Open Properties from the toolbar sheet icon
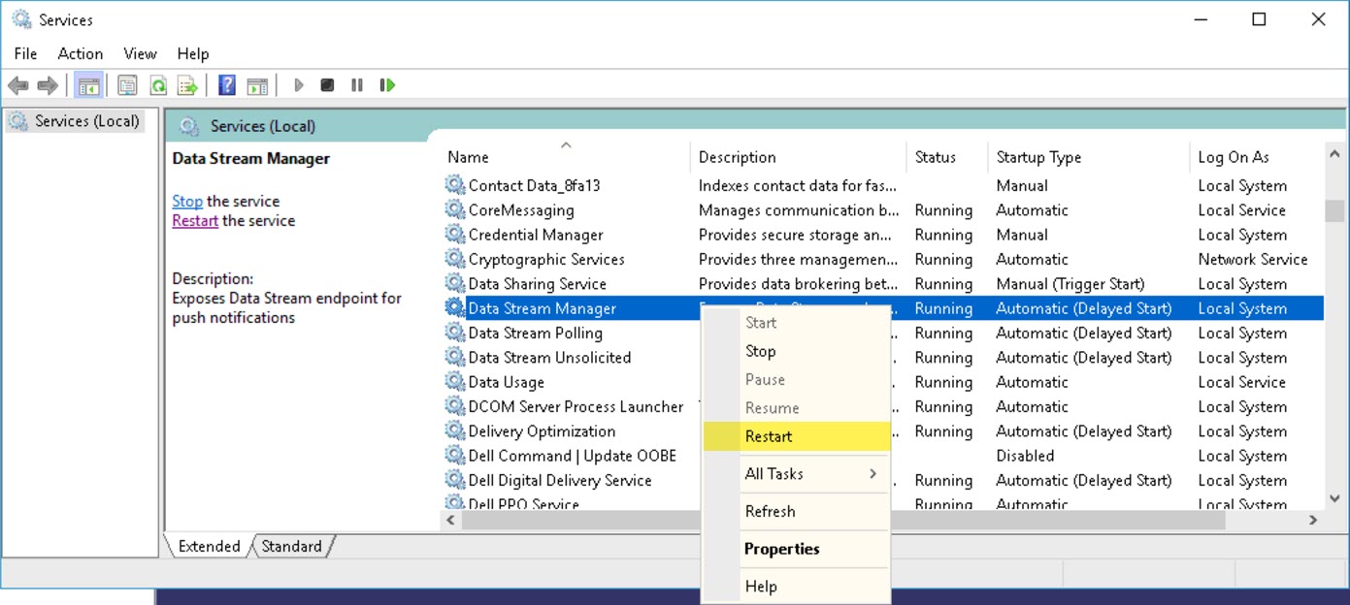Image resolution: width=1350 pixels, height=605 pixels. 127,85
